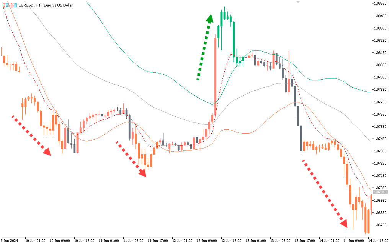Screen dimensions: 392x245
Task: Click the 14 Jun 17:00 time label
Action: click(379, 241)
